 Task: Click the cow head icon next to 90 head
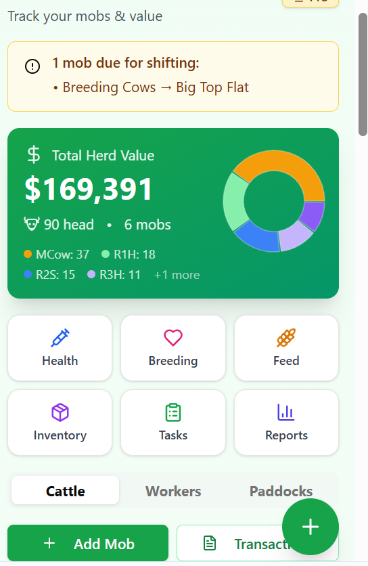coord(31,224)
